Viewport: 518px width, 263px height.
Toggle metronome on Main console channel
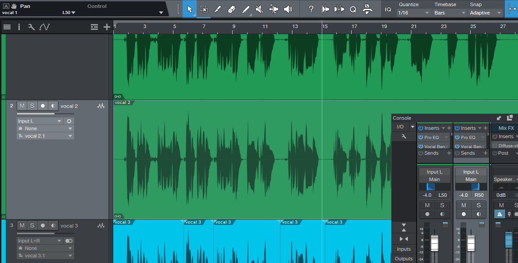point(500,214)
